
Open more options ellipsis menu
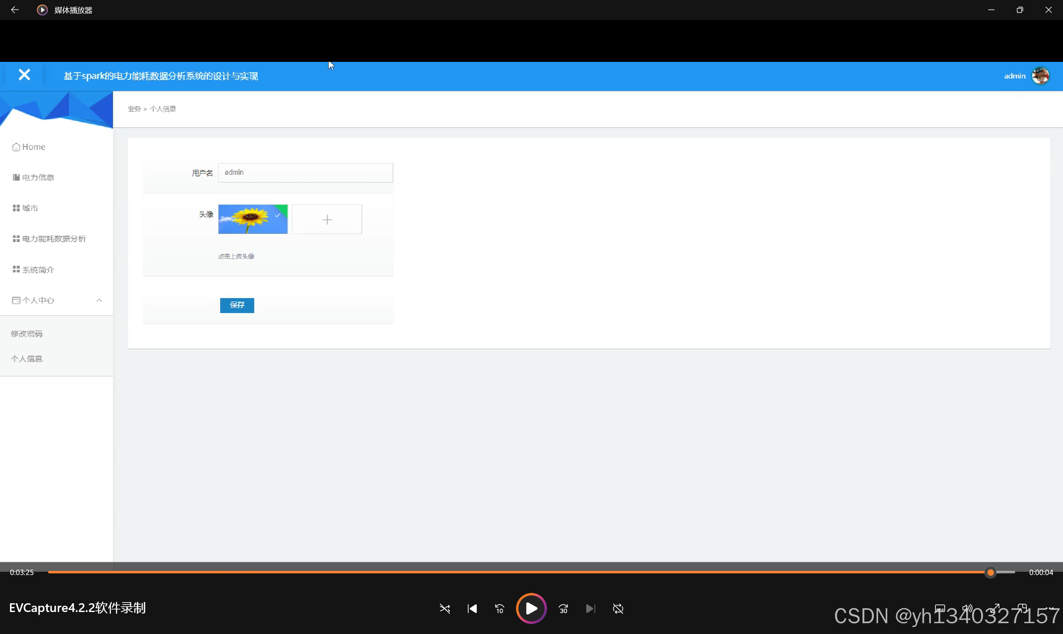[1050, 608]
